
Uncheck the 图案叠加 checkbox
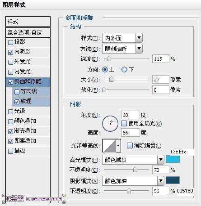tap(10, 141)
